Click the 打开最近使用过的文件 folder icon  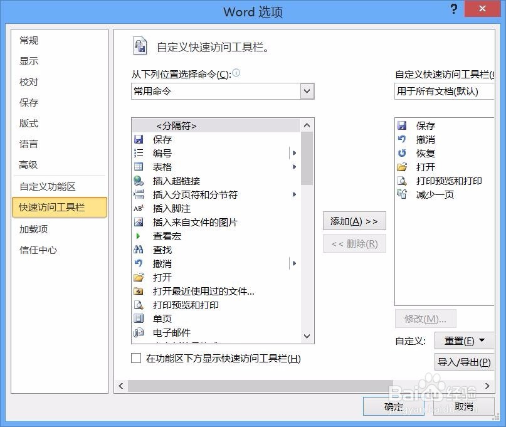point(139,291)
